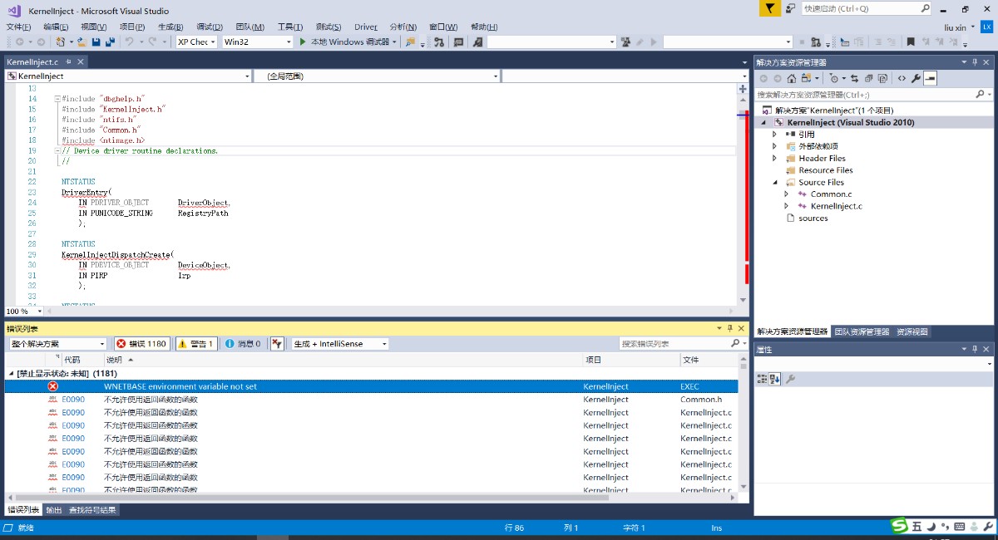This screenshot has width=998, height=540.
Task: Click the New Project toolbar icon
Action: [60, 42]
